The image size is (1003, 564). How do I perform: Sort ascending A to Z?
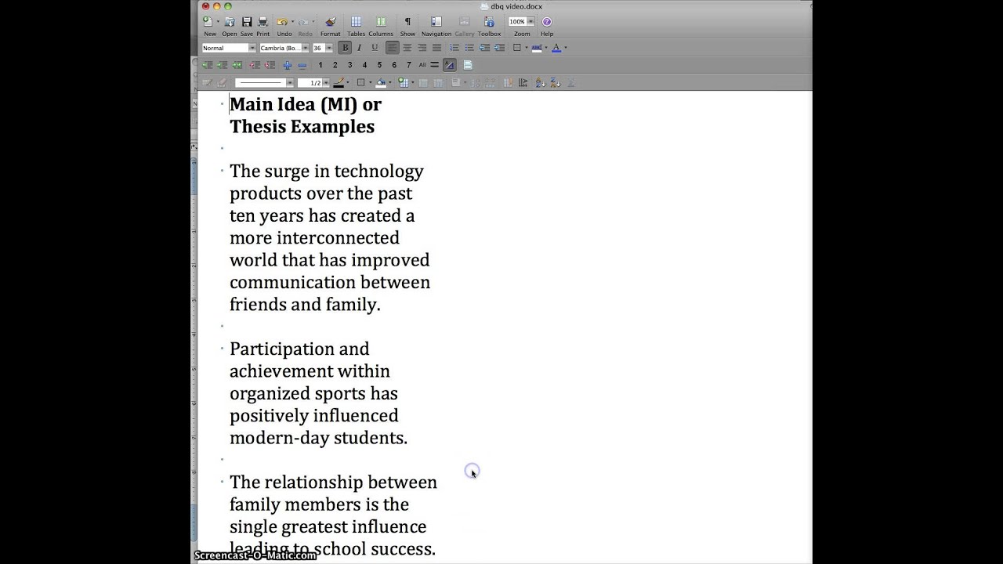tap(540, 82)
